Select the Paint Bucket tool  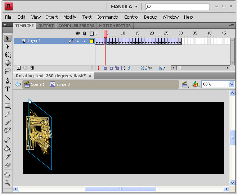point(8,149)
